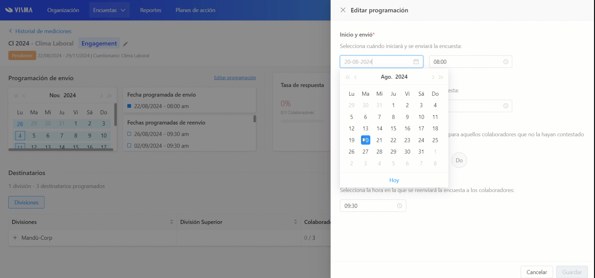Click the month label Ago. in the date picker
The width and height of the screenshot is (595, 278).
386,77
